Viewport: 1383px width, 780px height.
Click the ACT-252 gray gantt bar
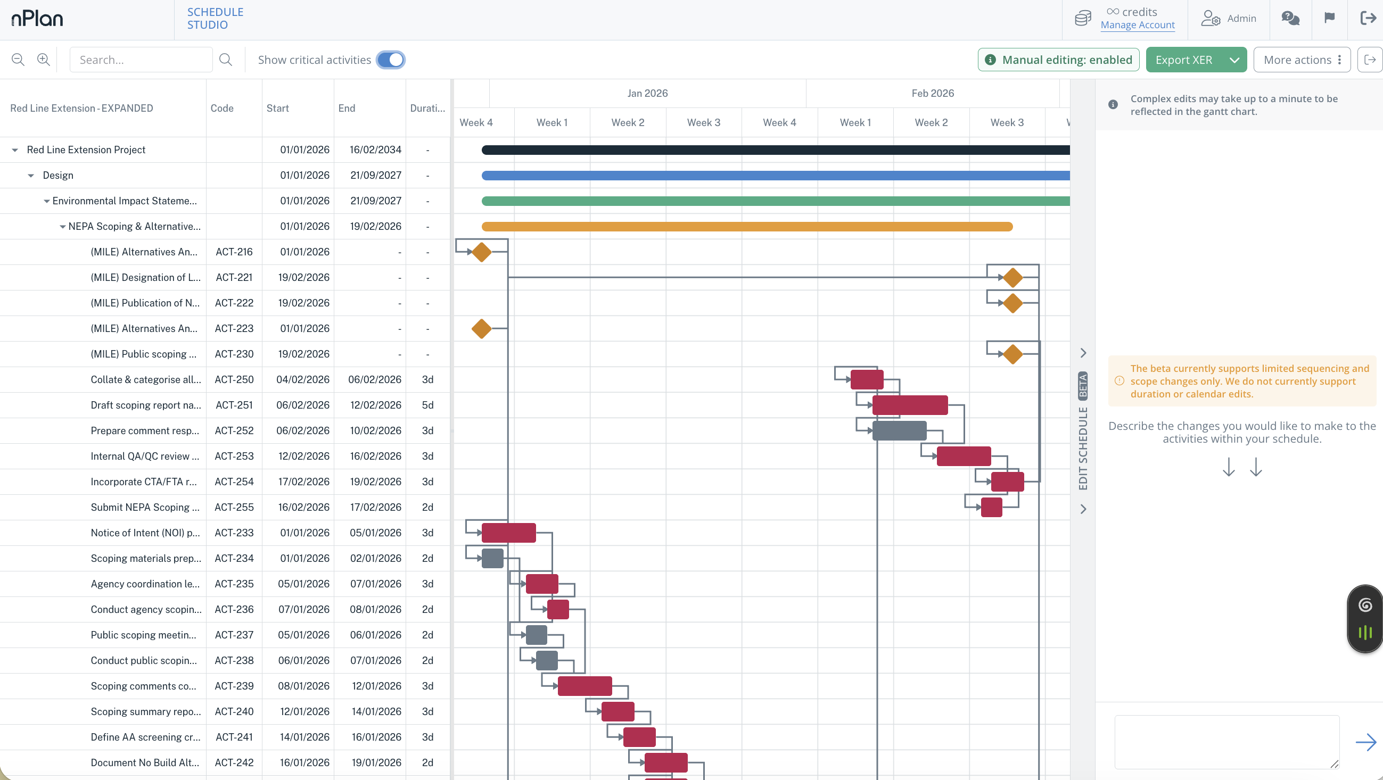point(899,431)
